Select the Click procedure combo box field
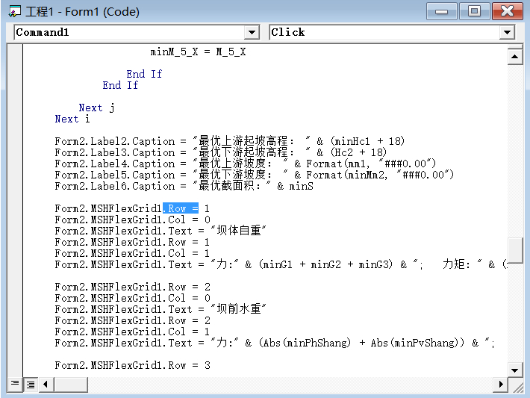 (392, 32)
